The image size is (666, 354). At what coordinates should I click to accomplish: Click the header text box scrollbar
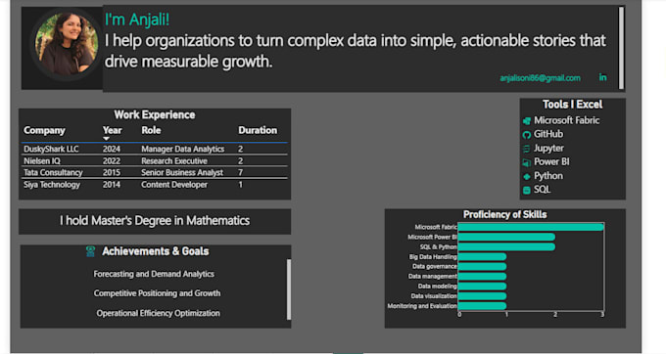coord(621,48)
